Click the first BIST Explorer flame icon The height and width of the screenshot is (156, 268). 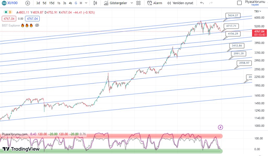point(23,25)
